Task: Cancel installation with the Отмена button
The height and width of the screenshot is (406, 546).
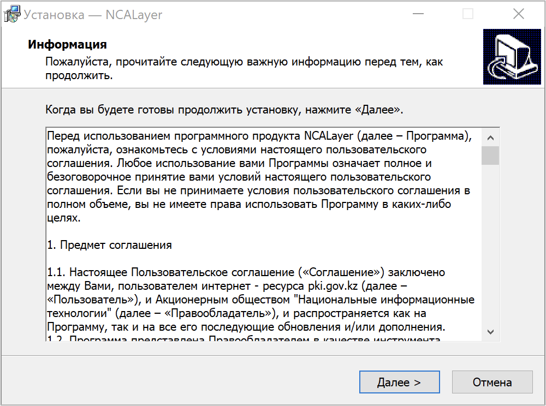Action: [492, 382]
